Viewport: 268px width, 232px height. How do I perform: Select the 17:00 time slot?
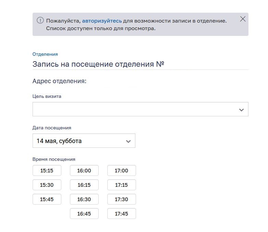122,170
